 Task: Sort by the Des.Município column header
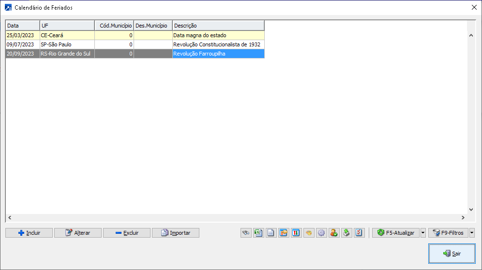[153, 26]
